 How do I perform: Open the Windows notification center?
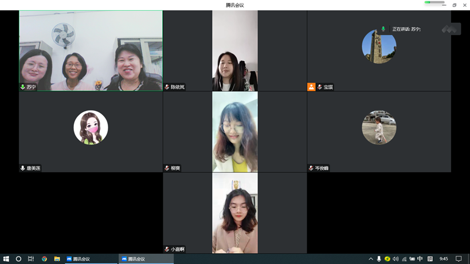[459, 259]
